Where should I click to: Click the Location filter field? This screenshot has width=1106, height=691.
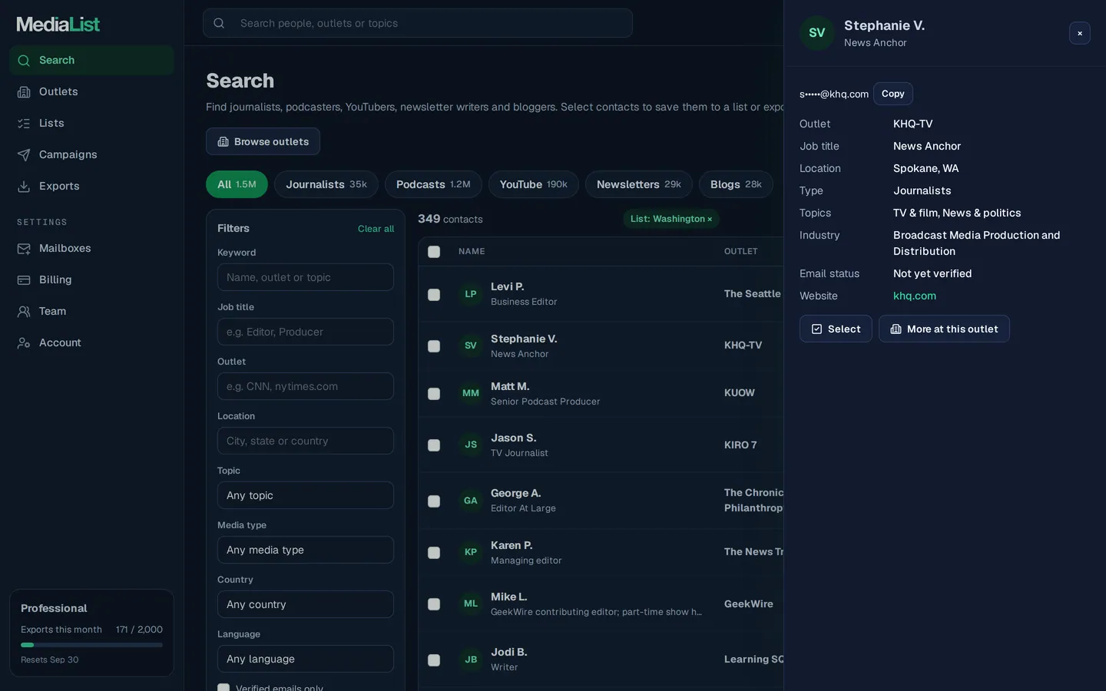(x=306, y=441)
